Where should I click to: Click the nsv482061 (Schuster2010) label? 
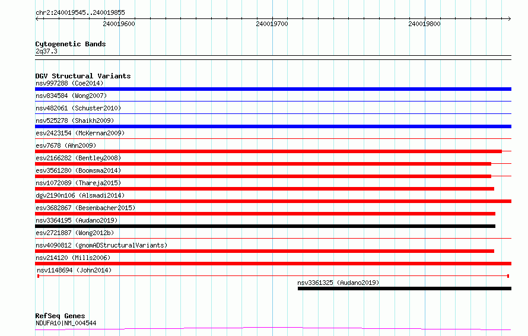[x=78, y=108]
